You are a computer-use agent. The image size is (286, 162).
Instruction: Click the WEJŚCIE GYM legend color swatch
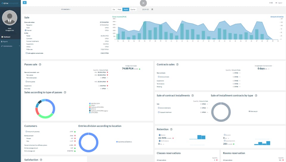tap(90, 104)
